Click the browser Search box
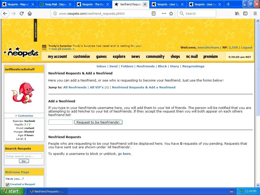Viewport: 260px width, 195px height. (x=197, y=14)
